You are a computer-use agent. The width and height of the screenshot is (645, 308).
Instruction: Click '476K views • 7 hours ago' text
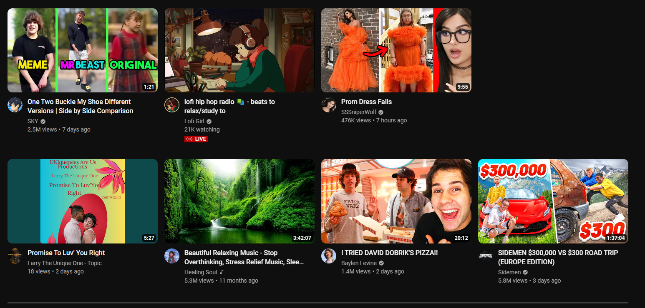pyautogui.click(x=374, y=120)
